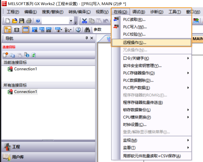Click the green refresh page icon in navigation
This screenshot has height=162, width=203.
tap(34, 55)
